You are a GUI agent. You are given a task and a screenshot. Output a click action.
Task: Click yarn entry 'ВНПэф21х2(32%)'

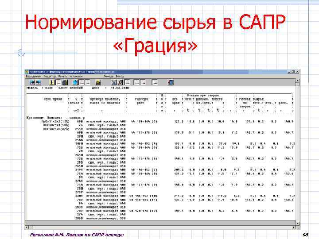click(x=56, y=129)
